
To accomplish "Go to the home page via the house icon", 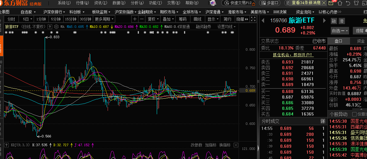I will 340,3.
